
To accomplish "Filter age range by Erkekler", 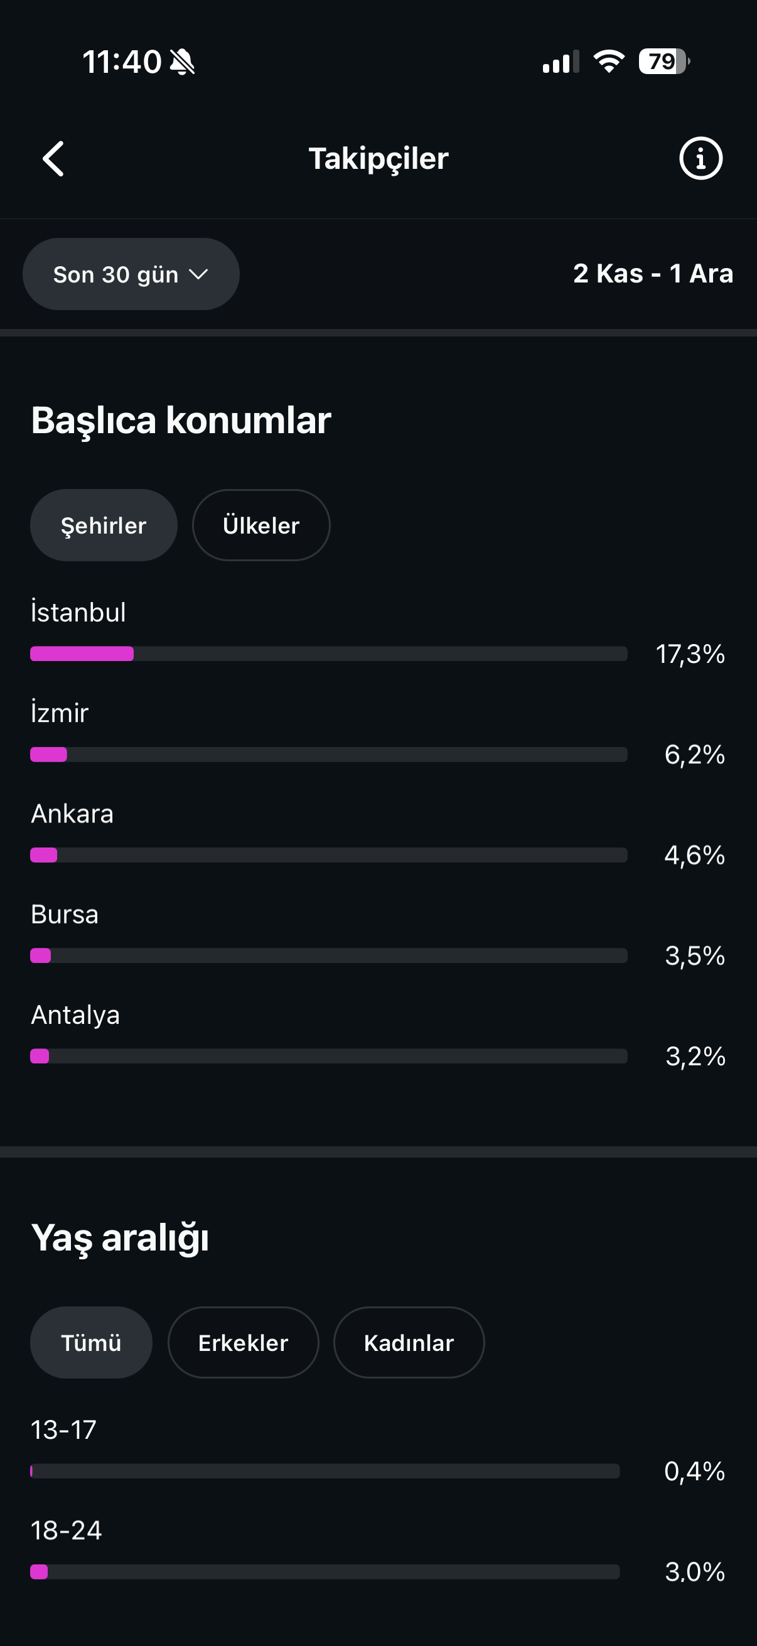I will pos(244,1343).
